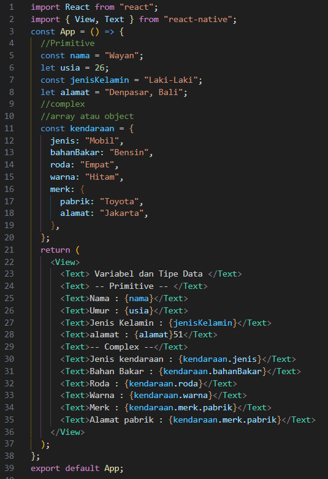Click the //complex comment
The image size is (328, 479).
click(x=63, y=104)
